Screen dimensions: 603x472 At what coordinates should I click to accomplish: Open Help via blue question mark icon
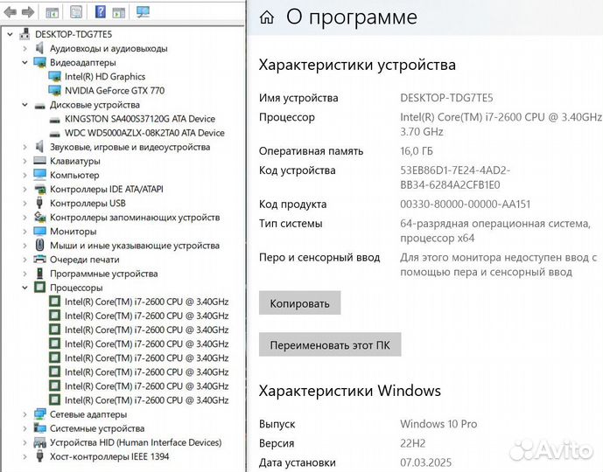coord(100,12)
